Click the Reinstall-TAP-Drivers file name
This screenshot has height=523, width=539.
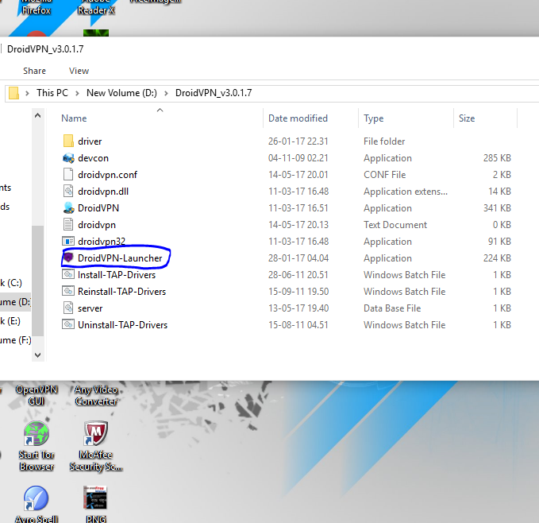[121, 292]
